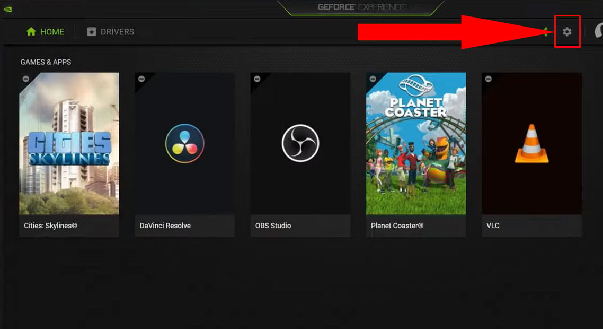Image resolution: width=603 pixels, height=329 pixels.
Task: Open the Settings gear icon
Action: pyautogui.click(x=567, y=32)
